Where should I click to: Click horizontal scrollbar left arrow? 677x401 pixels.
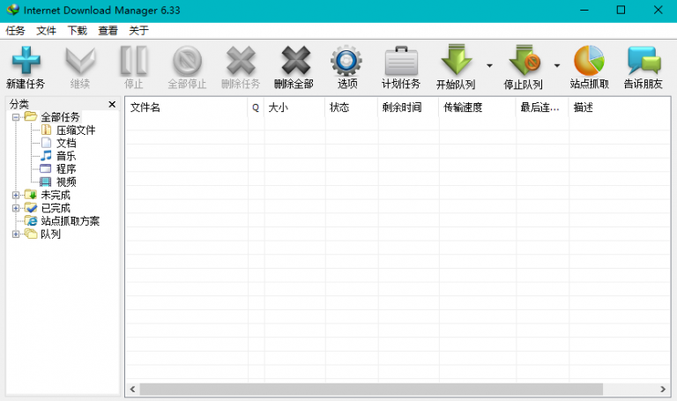tap(132, 390)
